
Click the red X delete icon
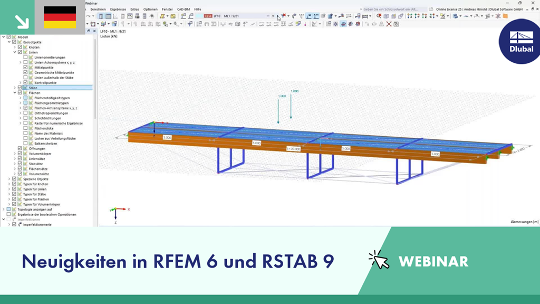(x=389, y=24)
